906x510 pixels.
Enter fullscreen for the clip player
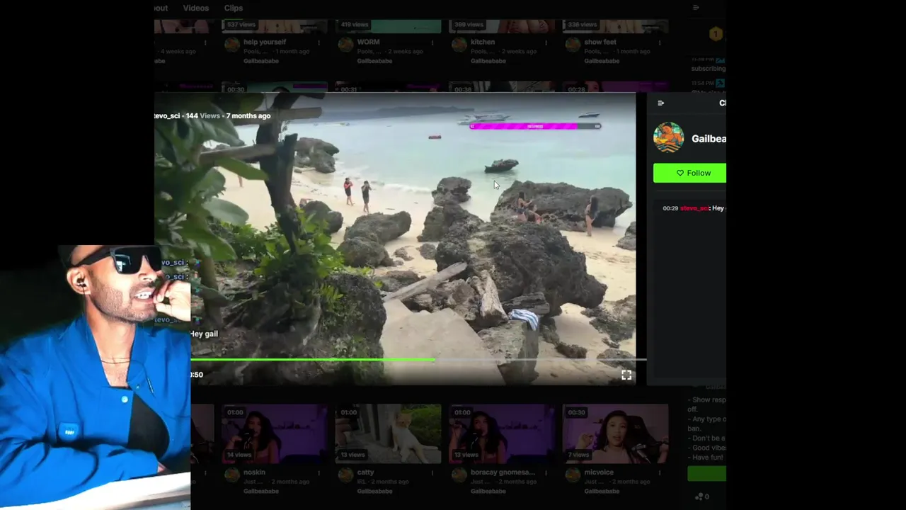(x=626, y=375)
